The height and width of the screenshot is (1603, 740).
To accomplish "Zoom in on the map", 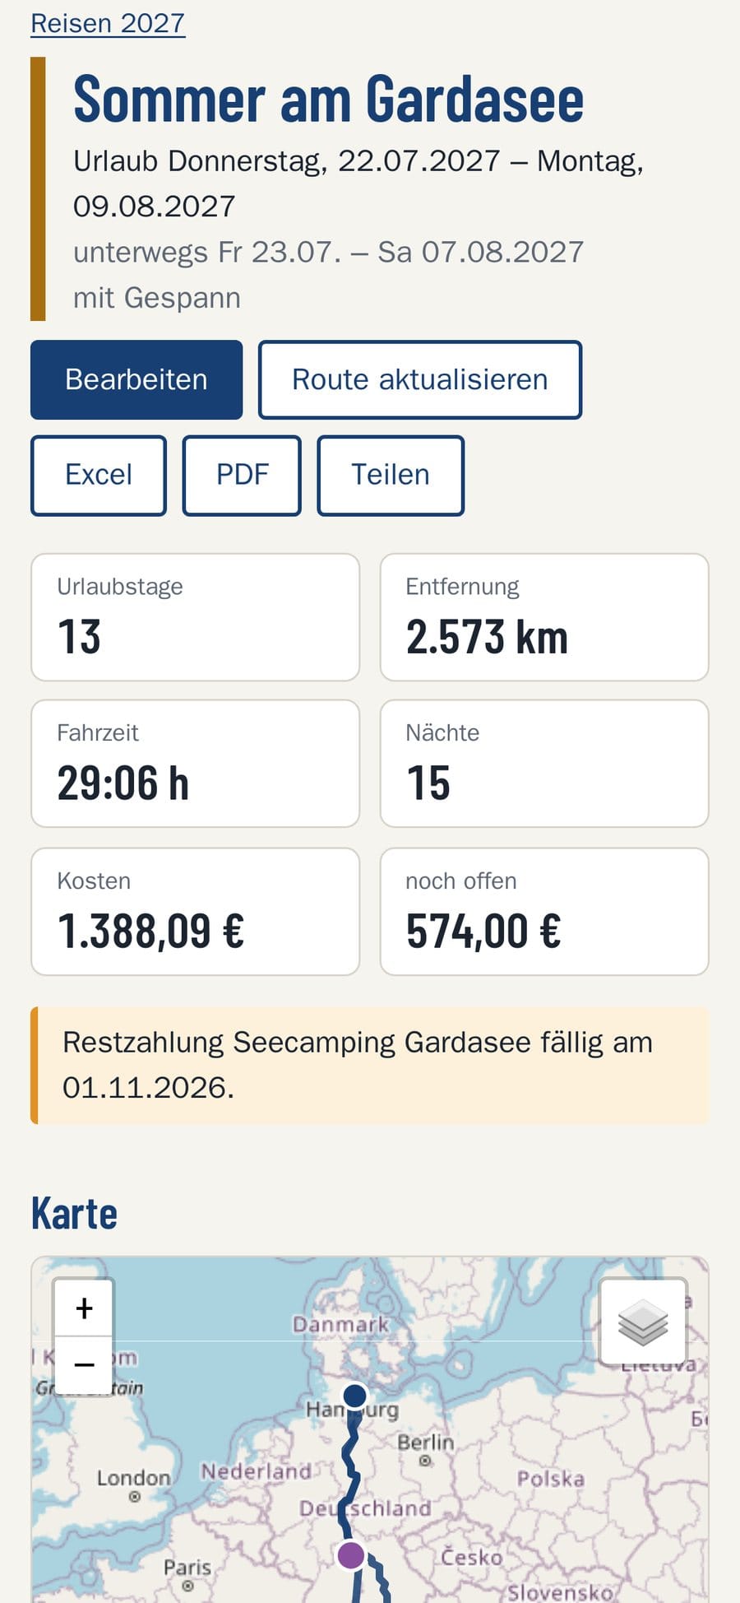I will pyautogui.click(x=84, y=1308).
